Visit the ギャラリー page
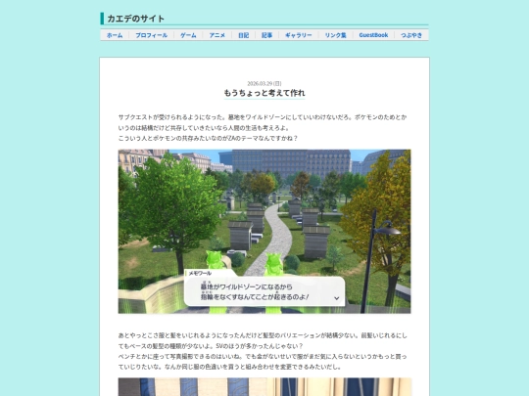This screenshot has height=396, width=529. point(298,35)
